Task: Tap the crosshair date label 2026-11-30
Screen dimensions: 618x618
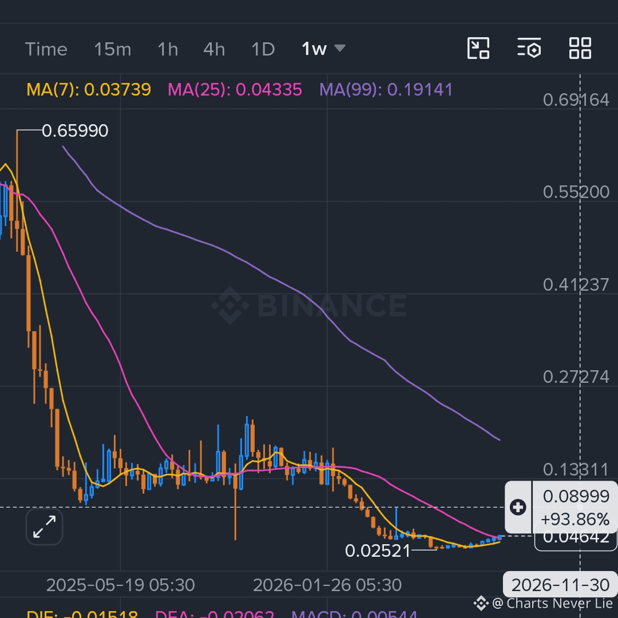Action: [x=560, y=585]
